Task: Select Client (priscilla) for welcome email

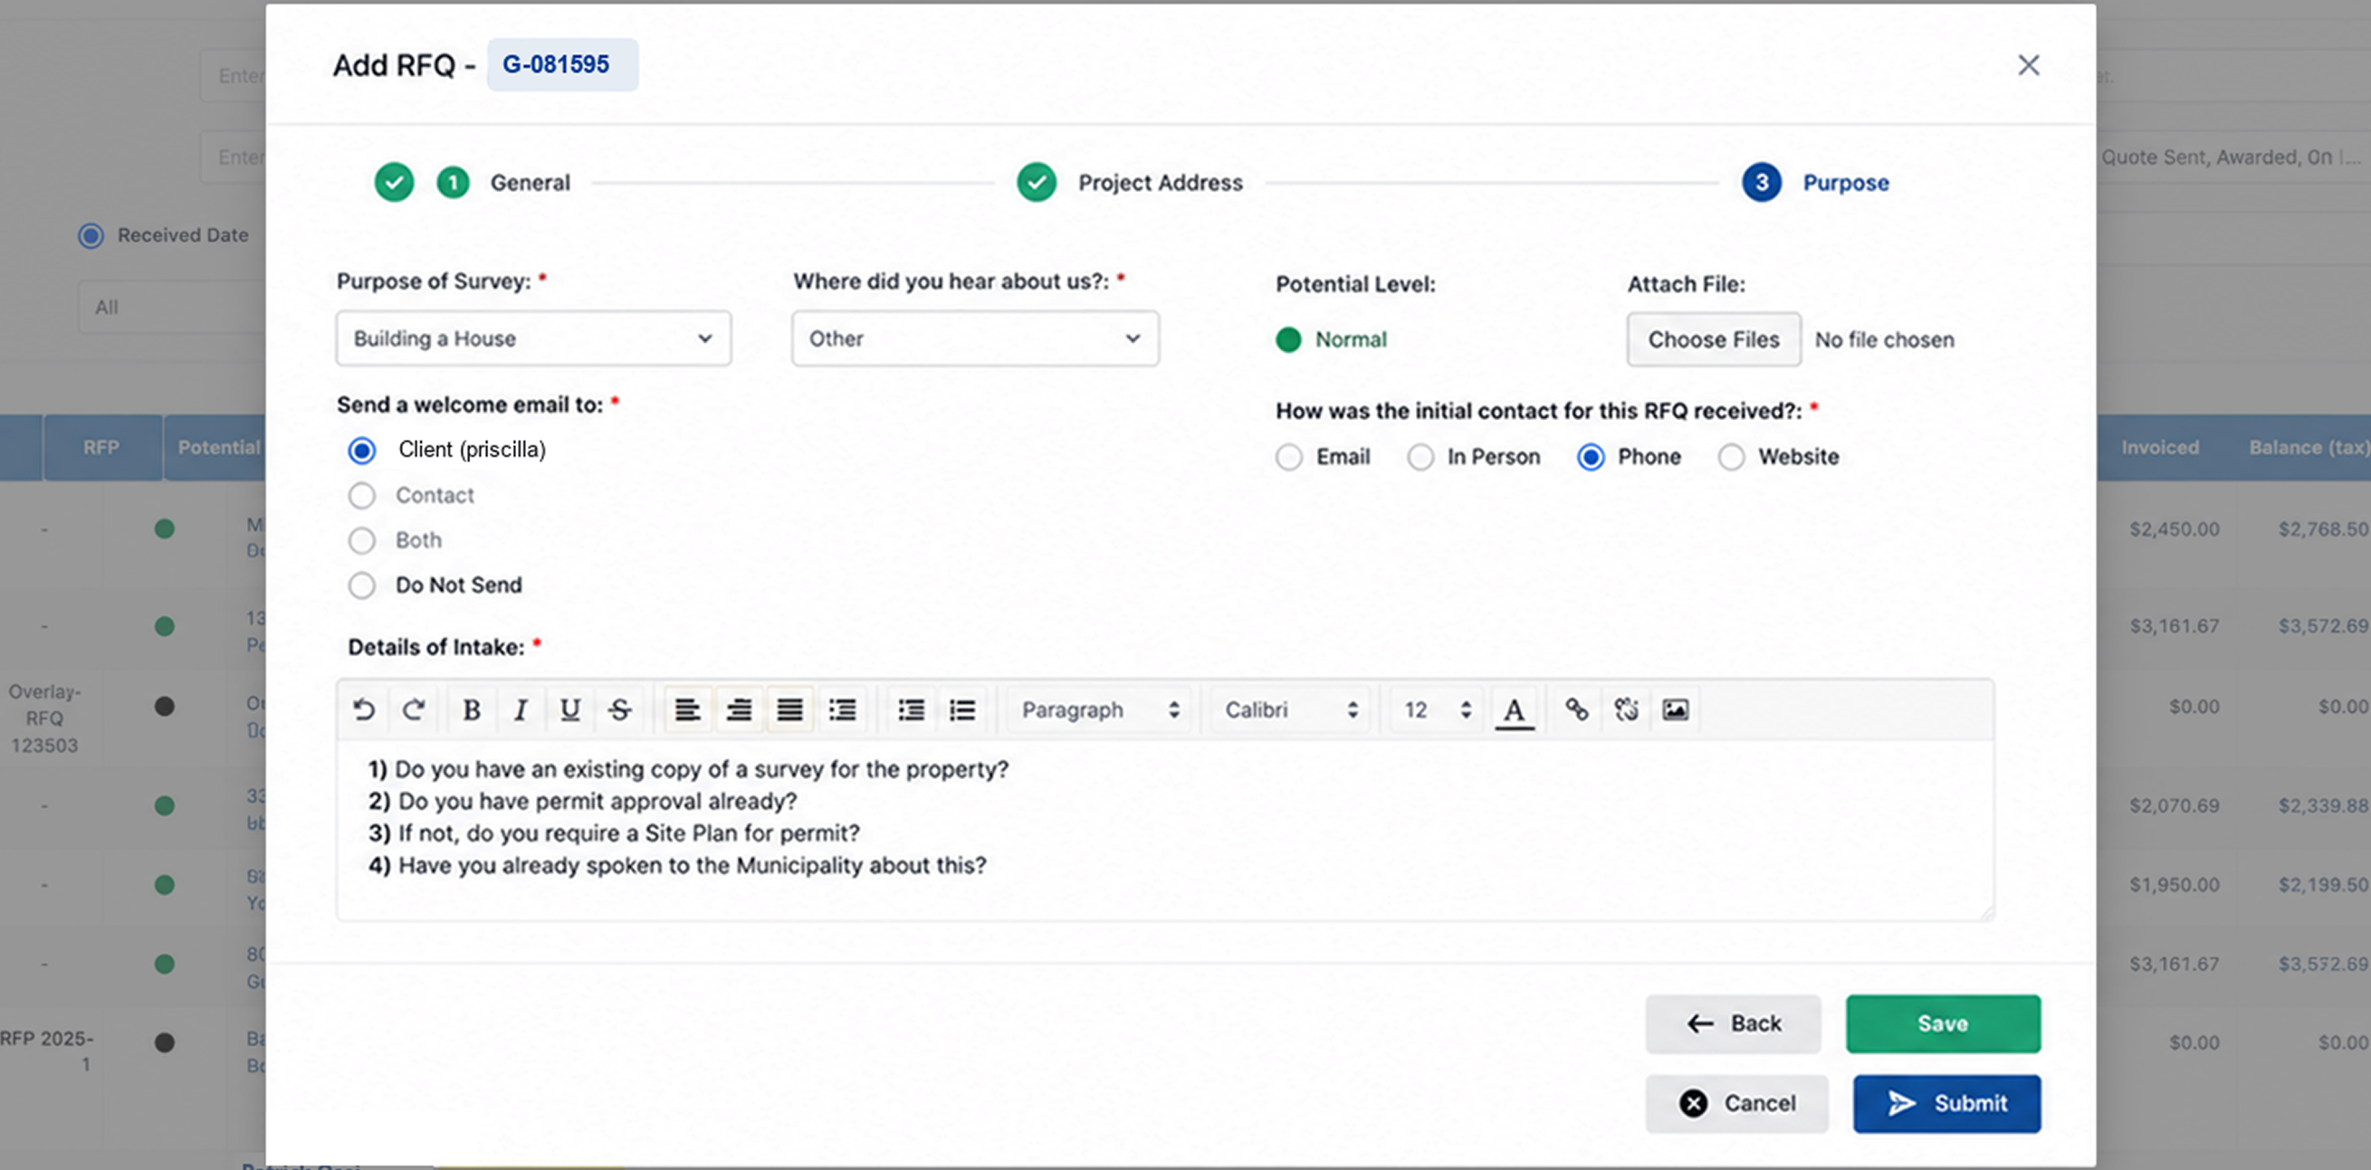Action: click(x=362, y=450)
